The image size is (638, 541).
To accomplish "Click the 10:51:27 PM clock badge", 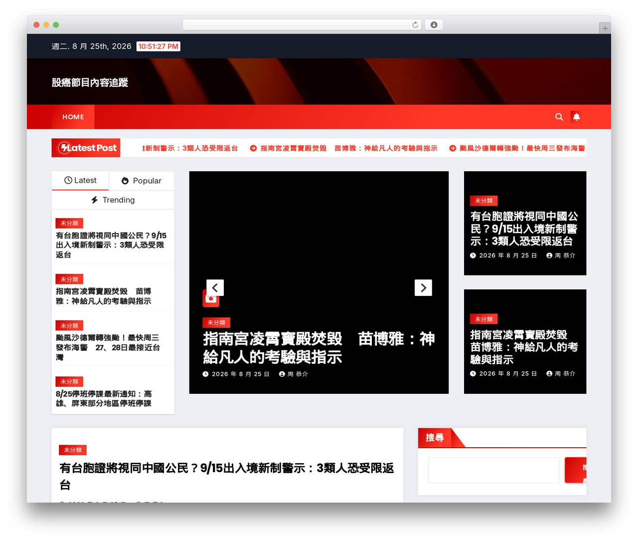I will [x=159, y=46].
